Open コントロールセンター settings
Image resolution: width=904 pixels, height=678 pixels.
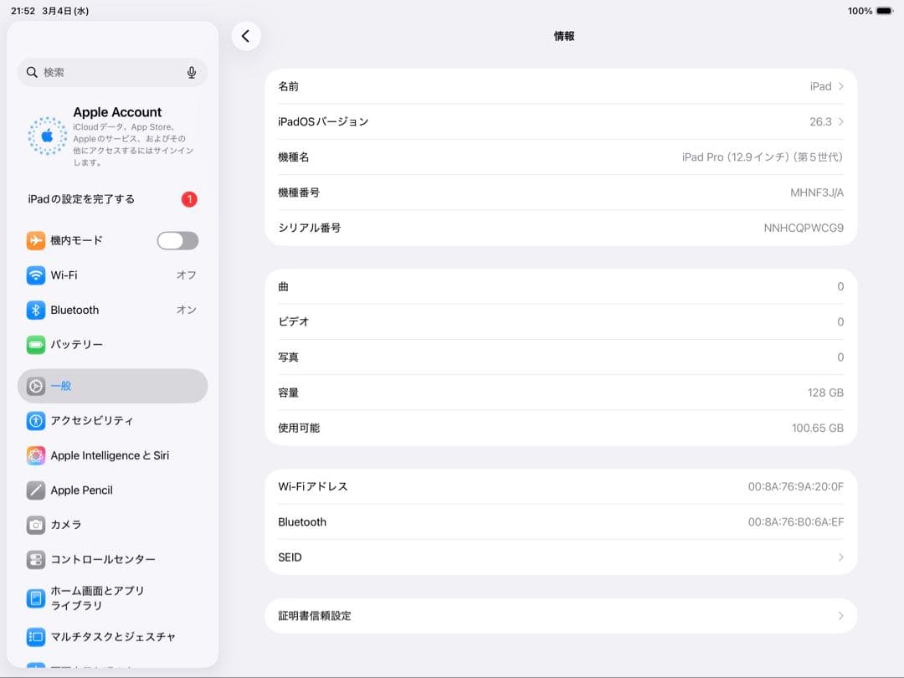pyautogui.click(x=112, y=559)
